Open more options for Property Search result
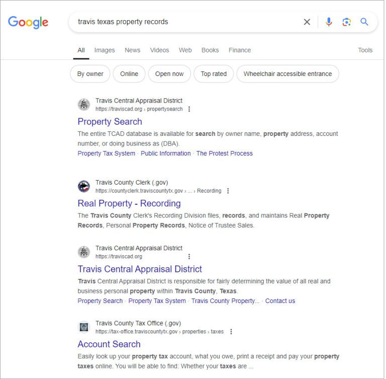386x379 pixels. [x=189, y=109]
